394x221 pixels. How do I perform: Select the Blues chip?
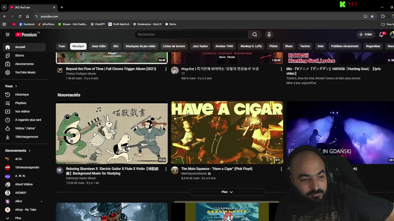click(x=289, y=46)
